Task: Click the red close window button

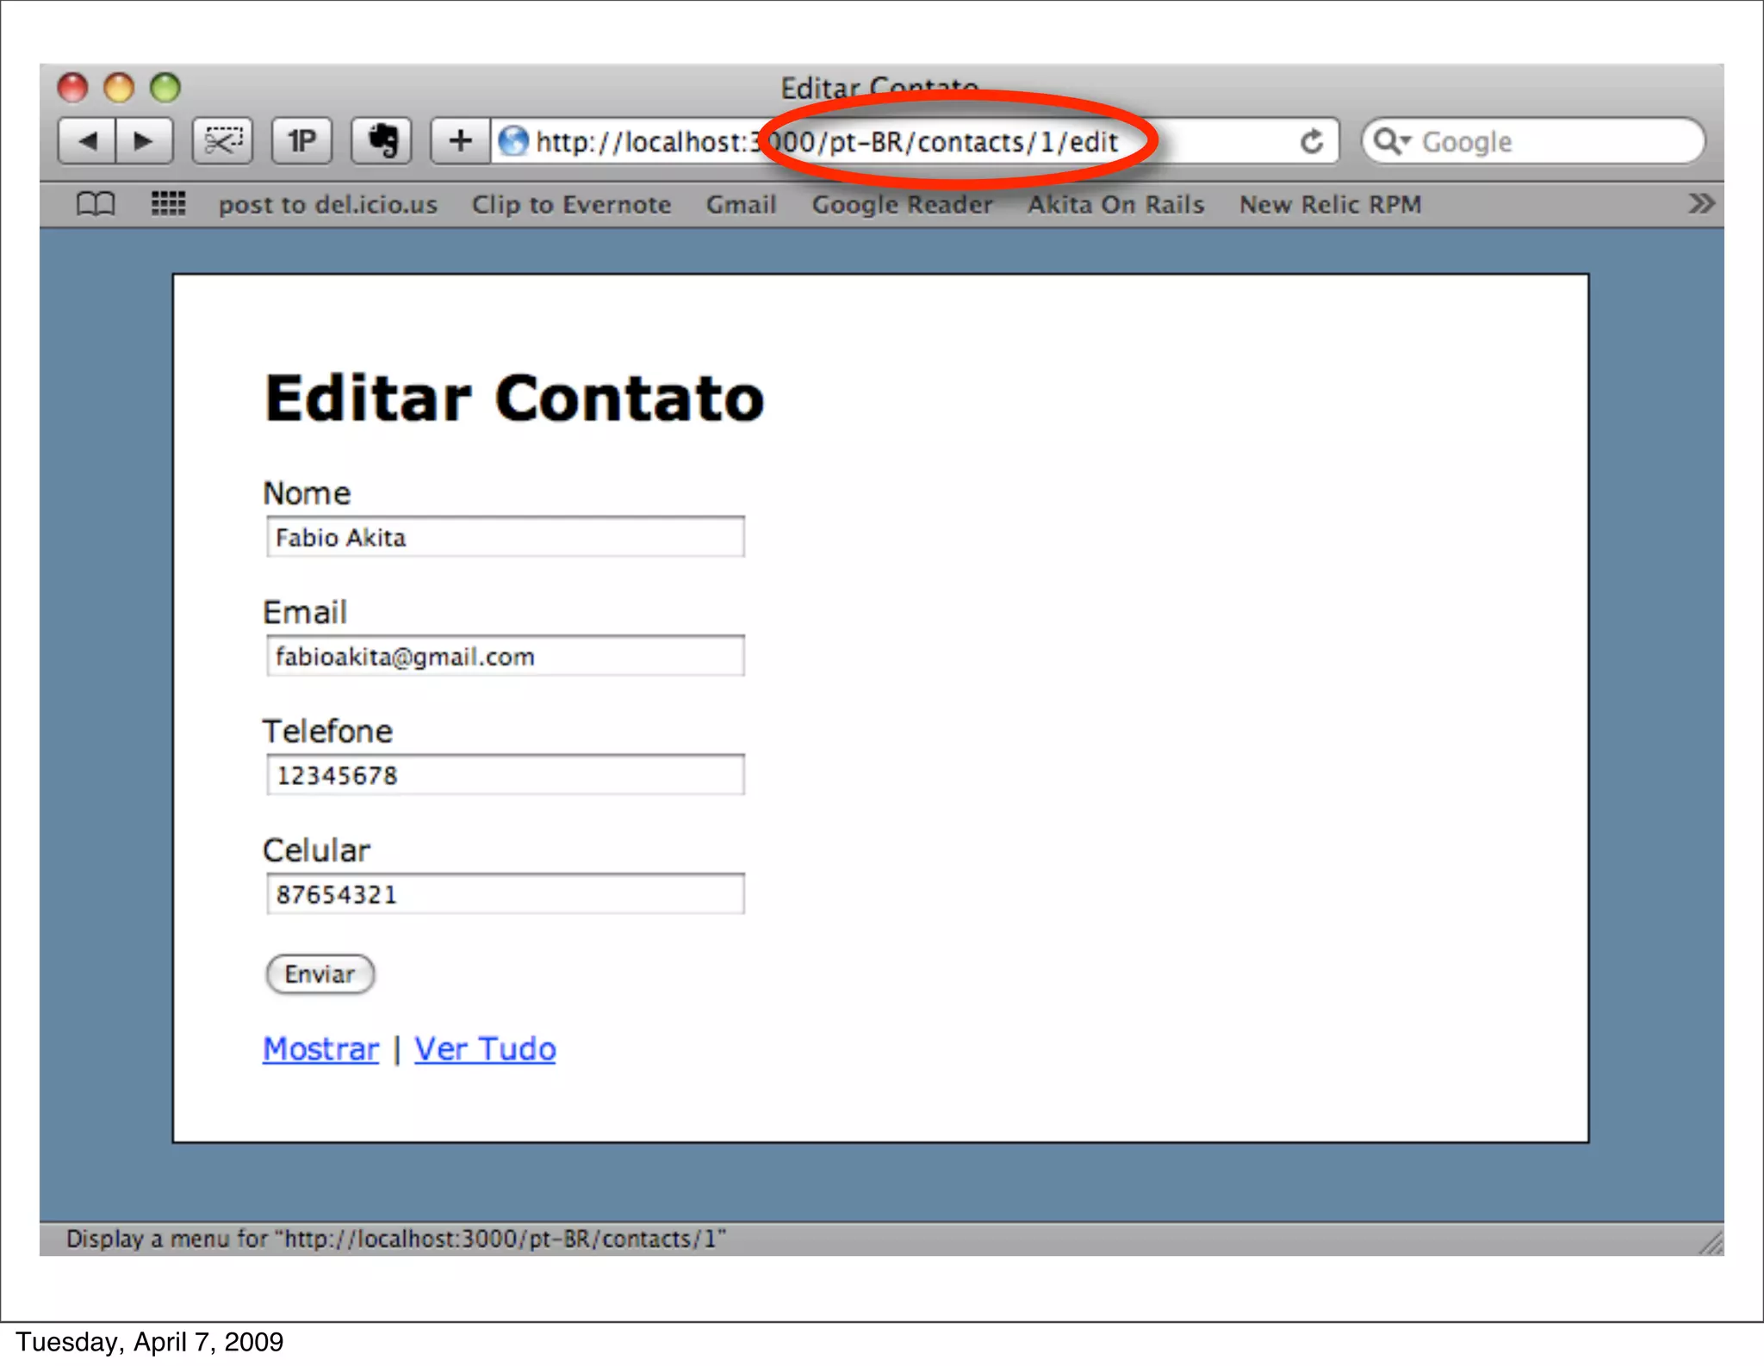Action: [73, 88]
